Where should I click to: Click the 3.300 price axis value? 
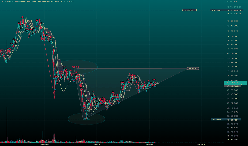point(233,99)
